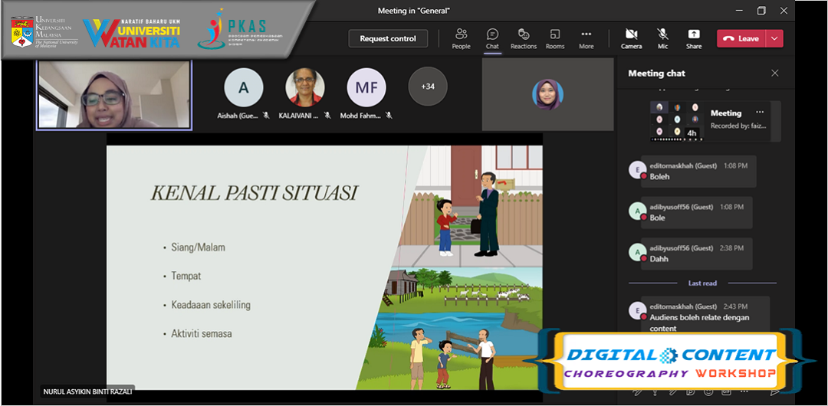Leave the meeting with Leave button
Screen dimensions: 828x406
741,39
